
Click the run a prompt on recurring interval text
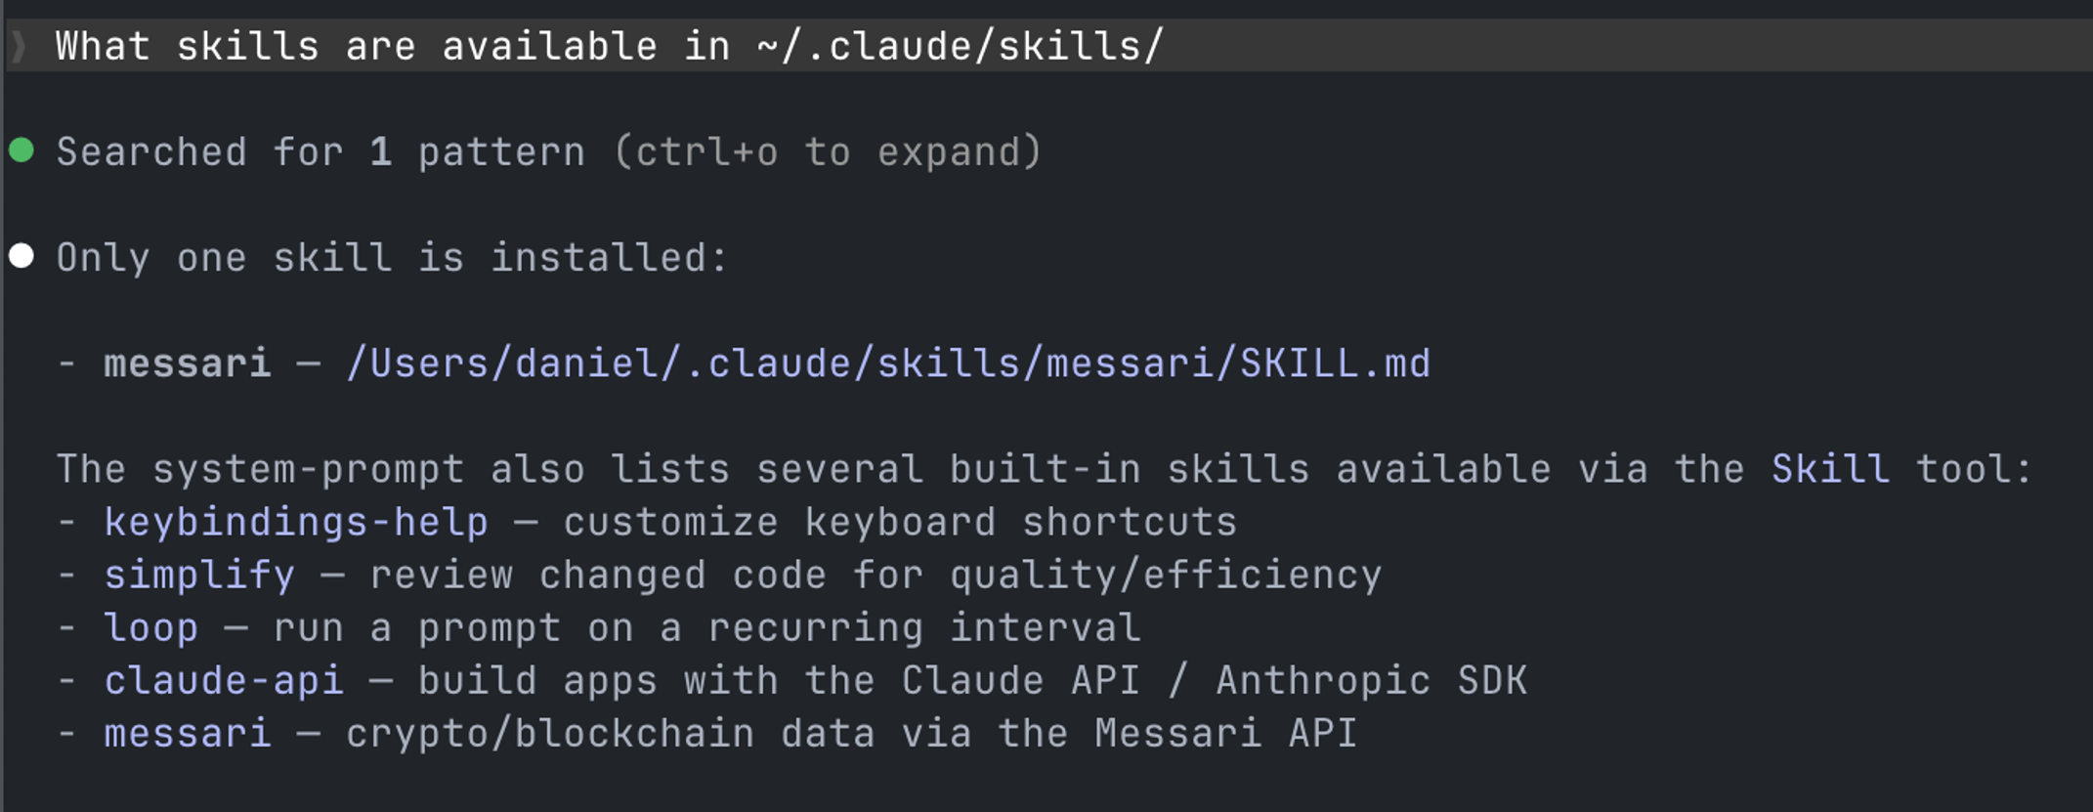(x=706, y=627)
